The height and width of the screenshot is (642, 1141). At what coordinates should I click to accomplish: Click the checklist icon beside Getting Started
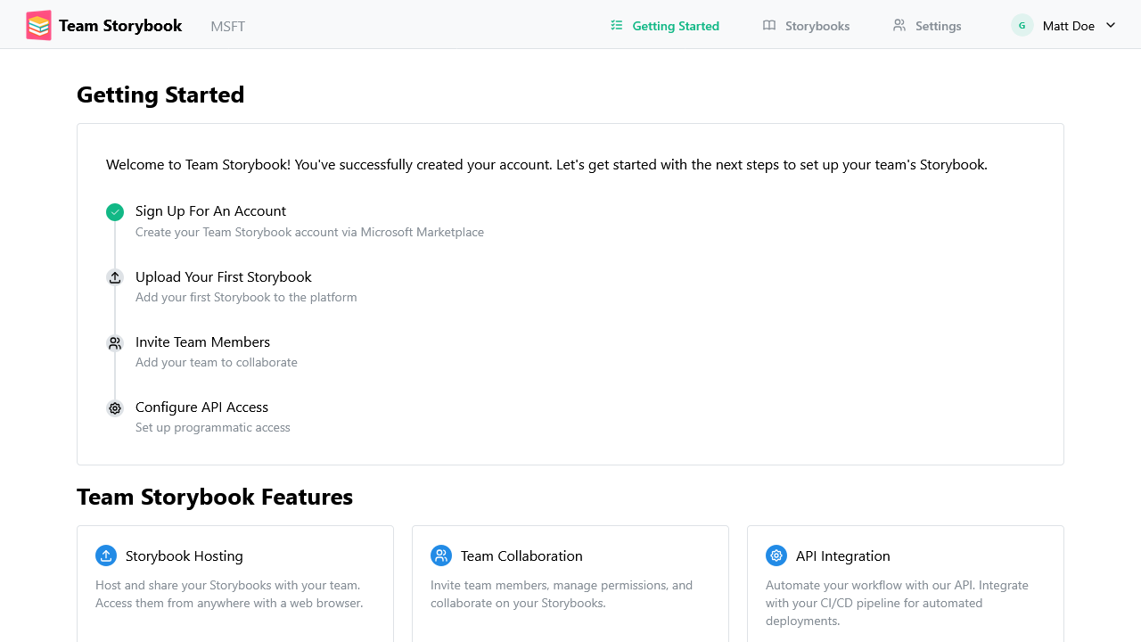tap(616, 26)
